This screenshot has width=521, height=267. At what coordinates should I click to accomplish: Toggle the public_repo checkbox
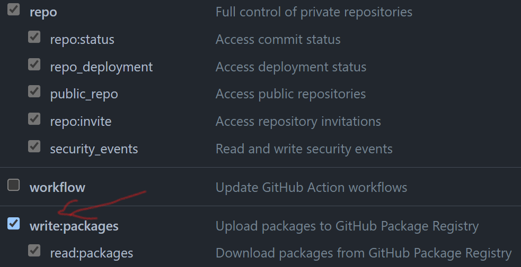pos(34,91)
